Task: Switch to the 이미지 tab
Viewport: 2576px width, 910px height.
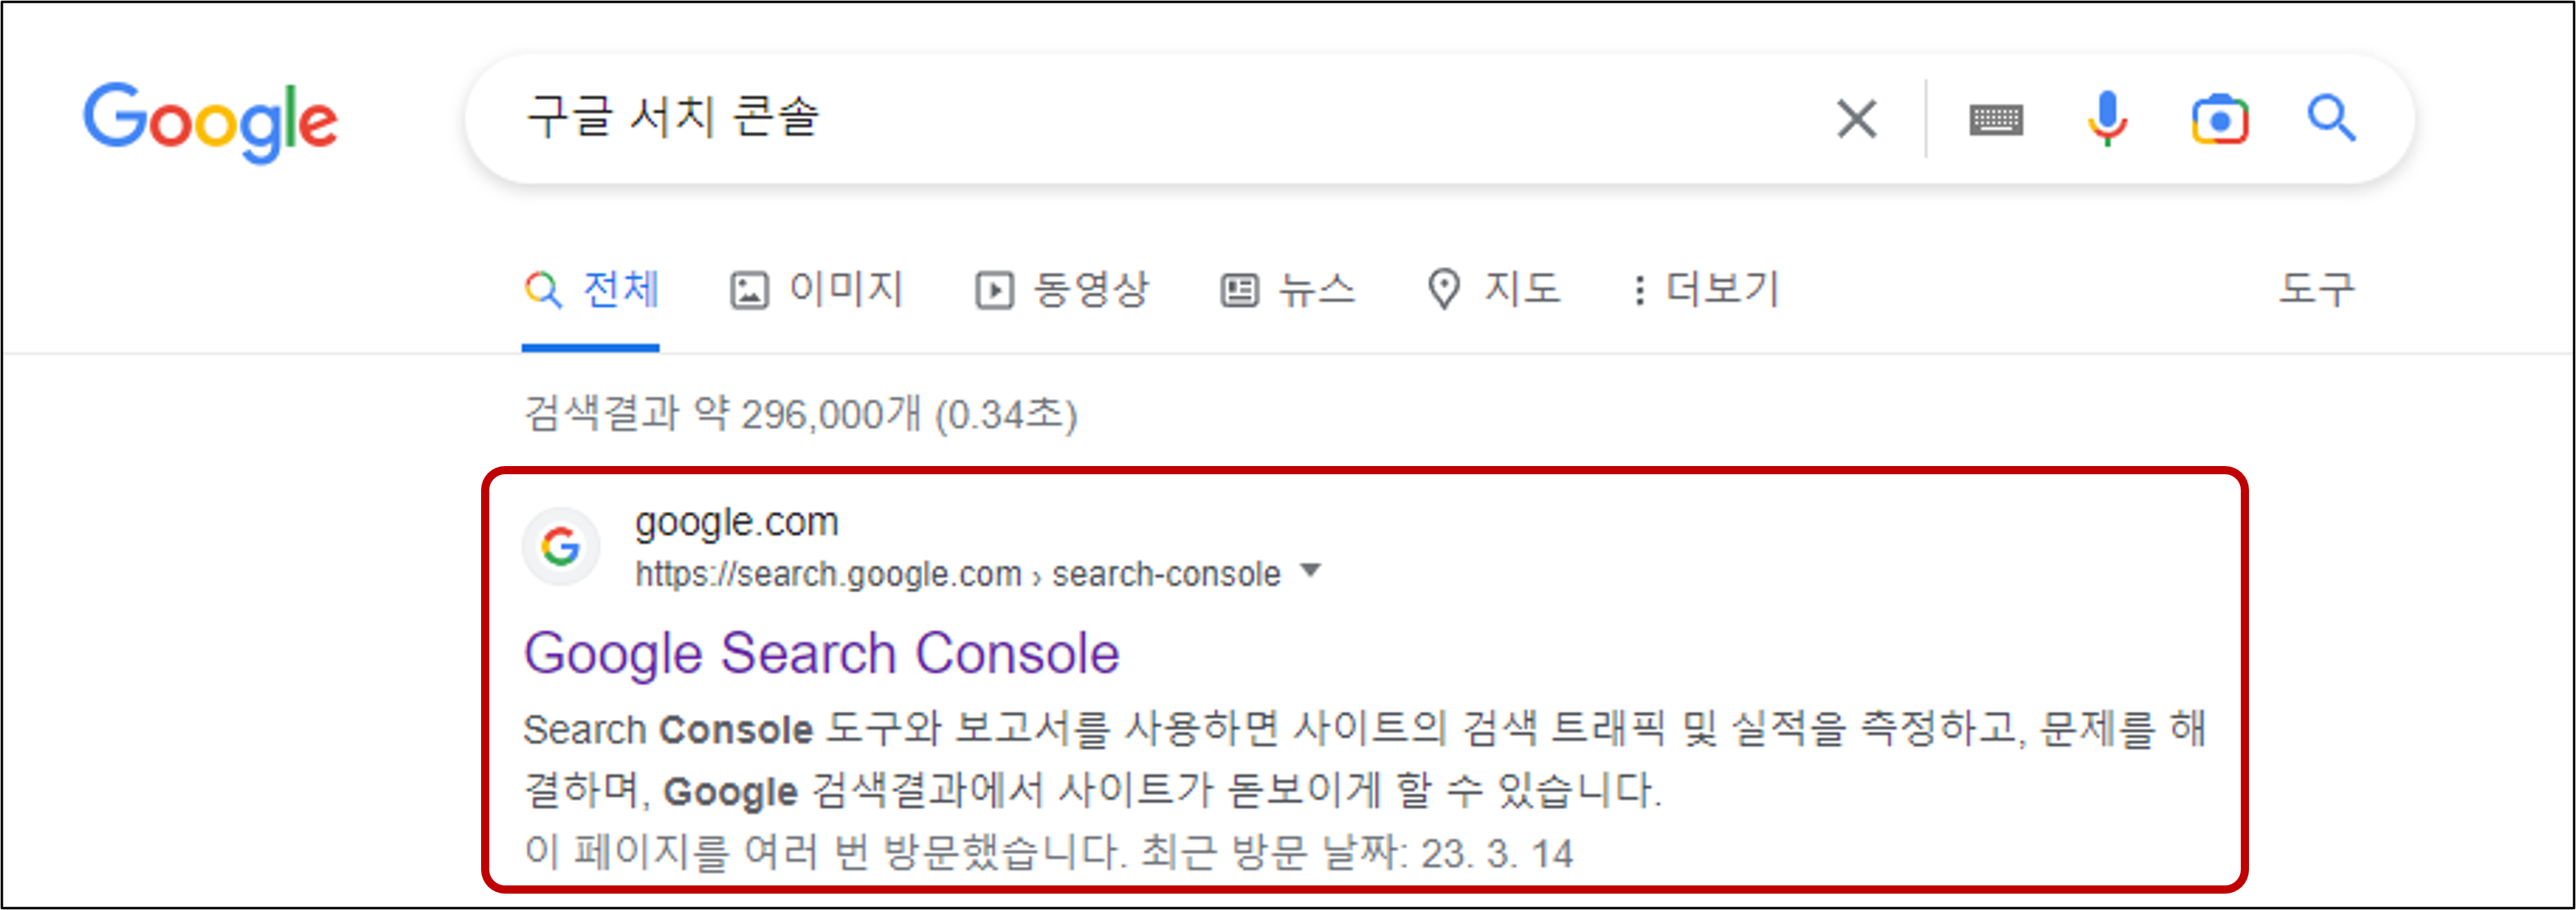Action: click(x=843, y=290)
